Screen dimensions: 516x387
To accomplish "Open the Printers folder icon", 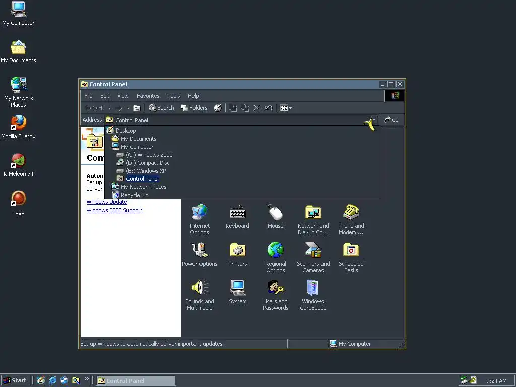I will click(x=237, y=254).
